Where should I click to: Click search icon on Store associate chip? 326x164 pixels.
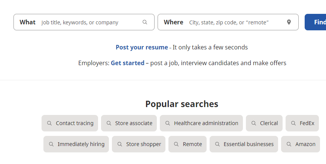point(109,123)
